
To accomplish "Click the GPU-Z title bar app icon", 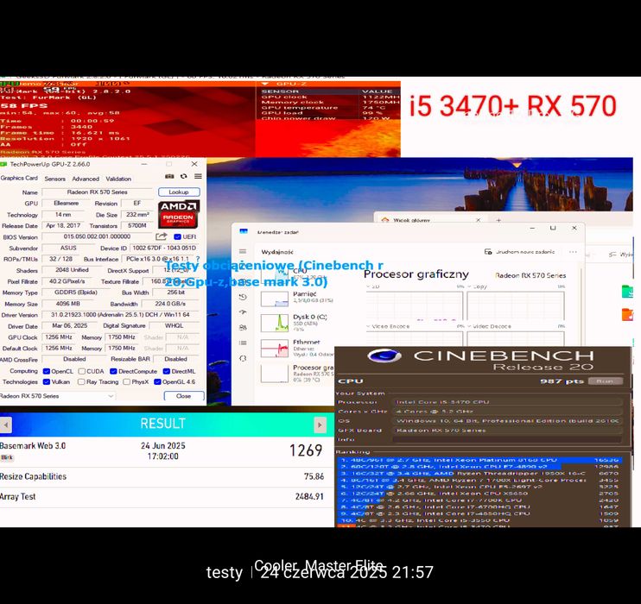I will [3, 164].
